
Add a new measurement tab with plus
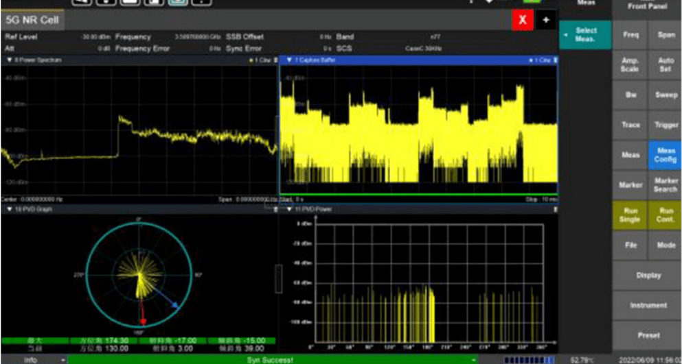(546, 20)
